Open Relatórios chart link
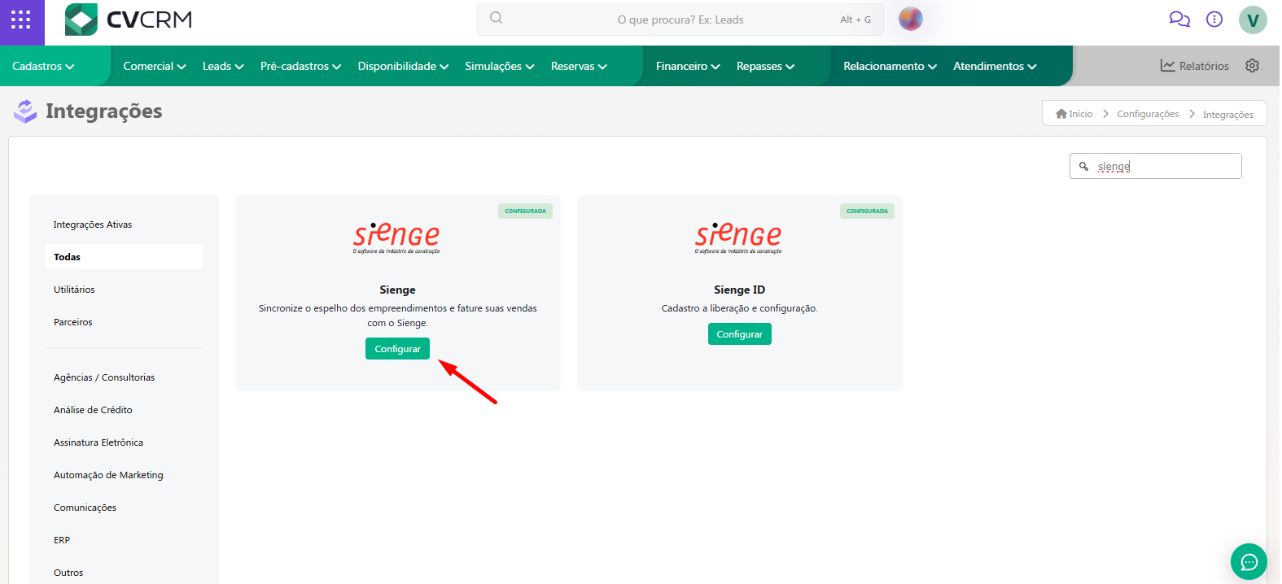1282x584 pixels. click(1195, 66)
